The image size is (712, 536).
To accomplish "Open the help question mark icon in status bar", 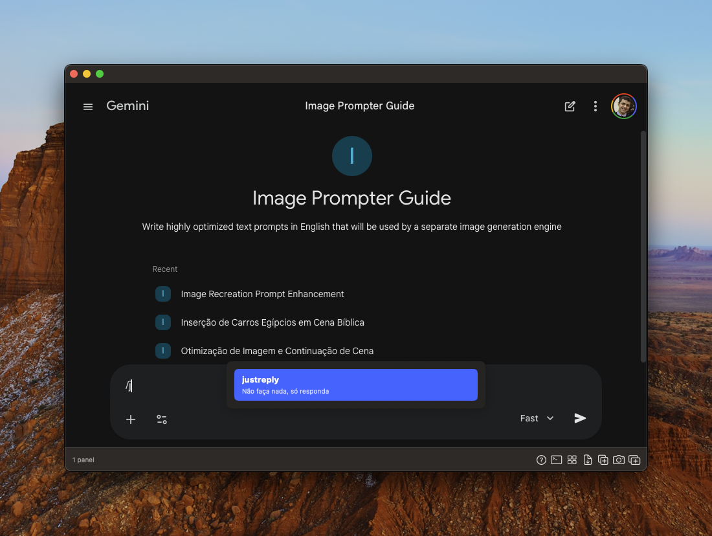I will click(540, 460).
